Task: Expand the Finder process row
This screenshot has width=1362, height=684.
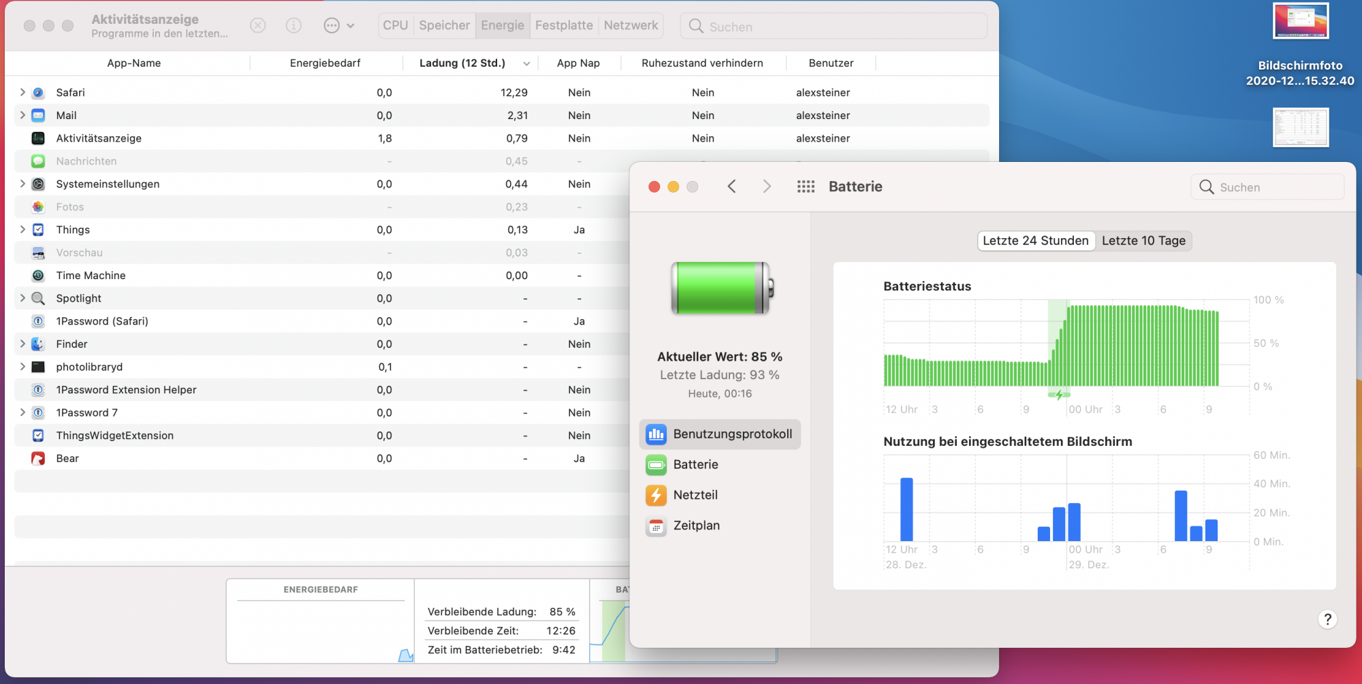Action: [22, 344]
